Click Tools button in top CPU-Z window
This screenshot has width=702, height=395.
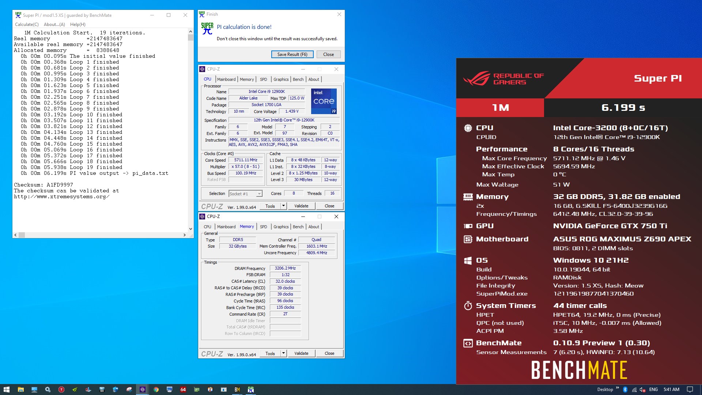(270, 206)
